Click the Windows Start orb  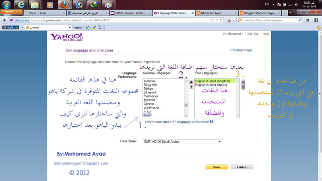(x=6, y=5)
